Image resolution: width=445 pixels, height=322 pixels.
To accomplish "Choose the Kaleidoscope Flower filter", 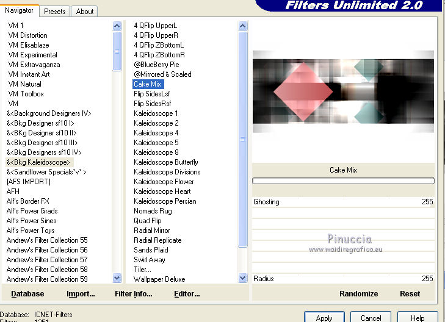I will 164,182.
